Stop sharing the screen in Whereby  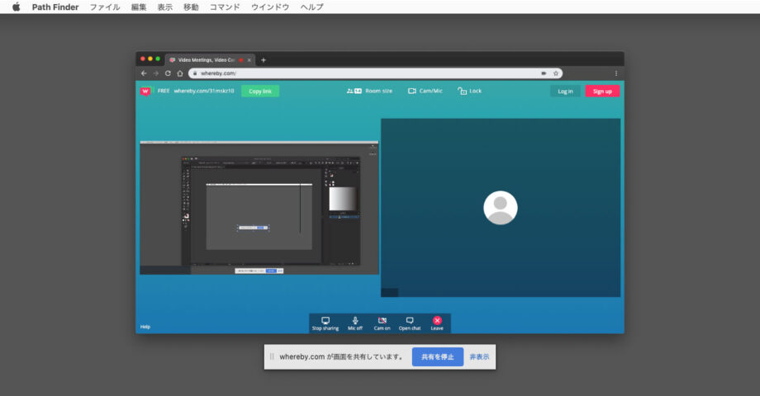(325, 324)
